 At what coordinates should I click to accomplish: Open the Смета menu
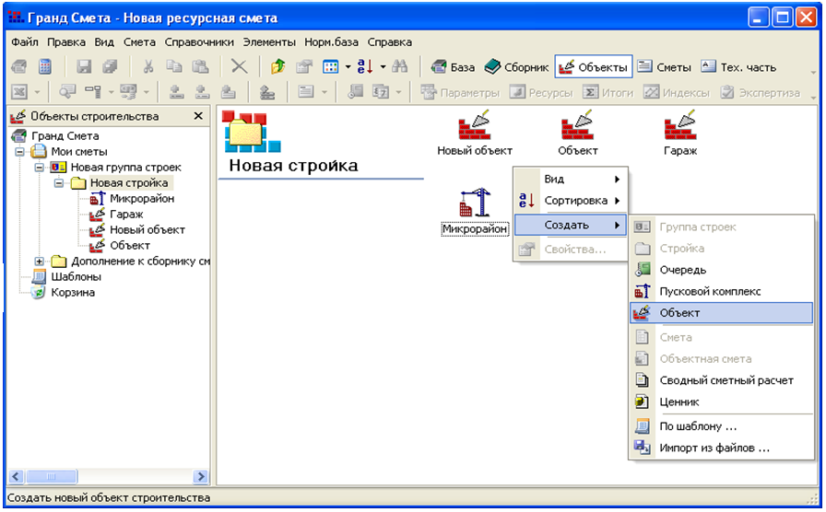139,42
